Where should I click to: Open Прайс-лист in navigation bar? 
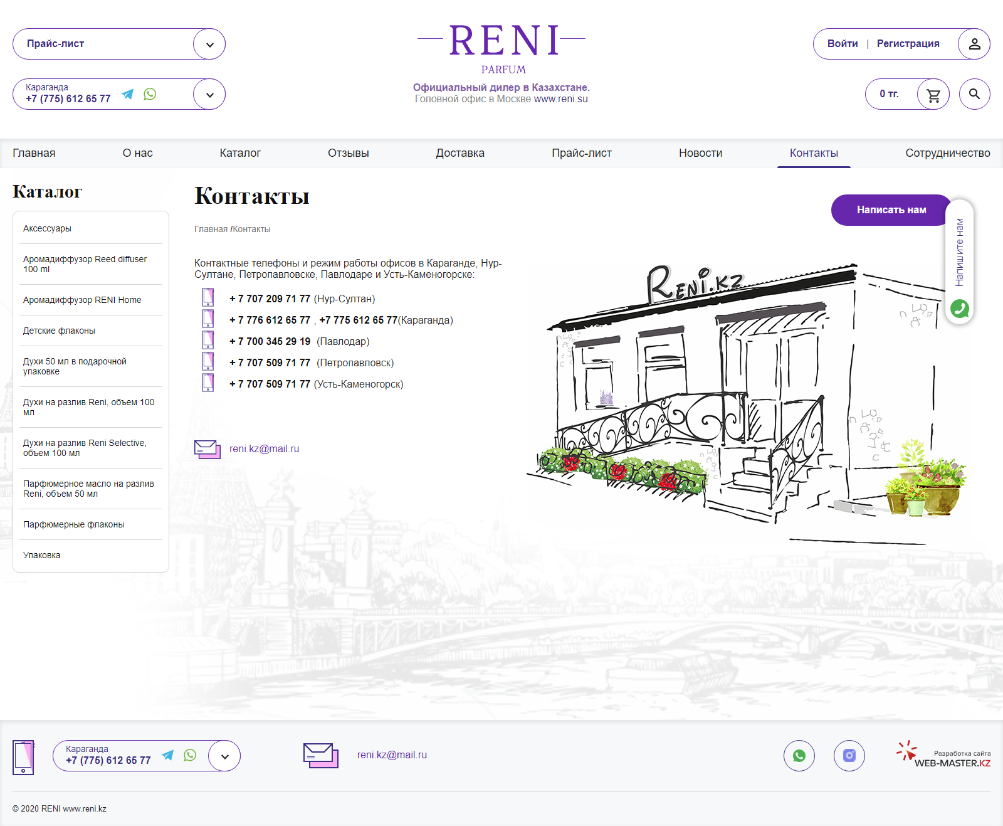click(582, 153)
